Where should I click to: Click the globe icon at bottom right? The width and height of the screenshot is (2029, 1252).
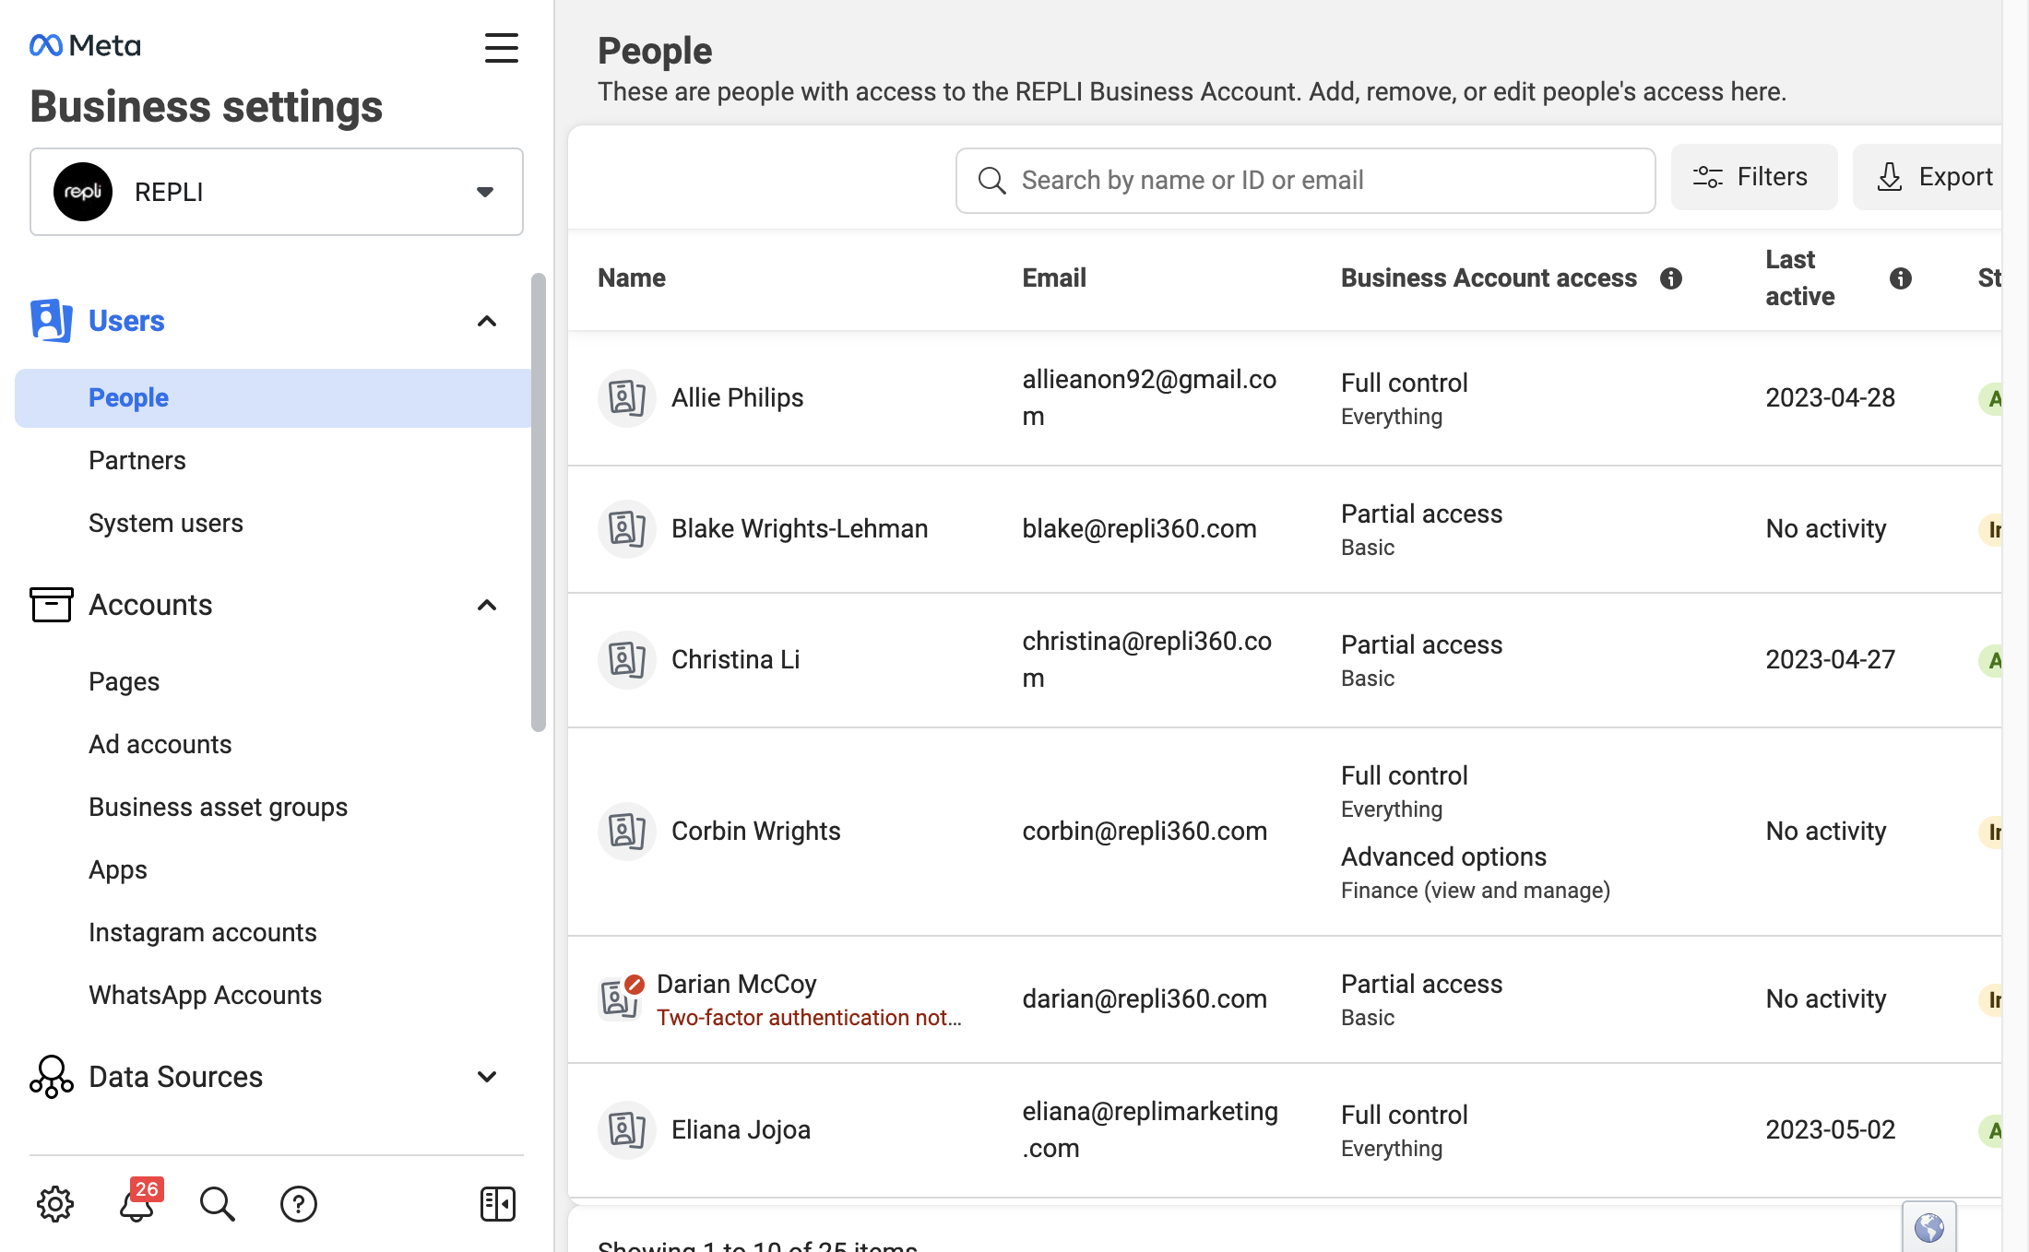pyautogui.click(x=1929, y=1228)
